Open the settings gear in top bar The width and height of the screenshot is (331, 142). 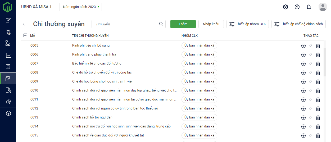point(285,7)
